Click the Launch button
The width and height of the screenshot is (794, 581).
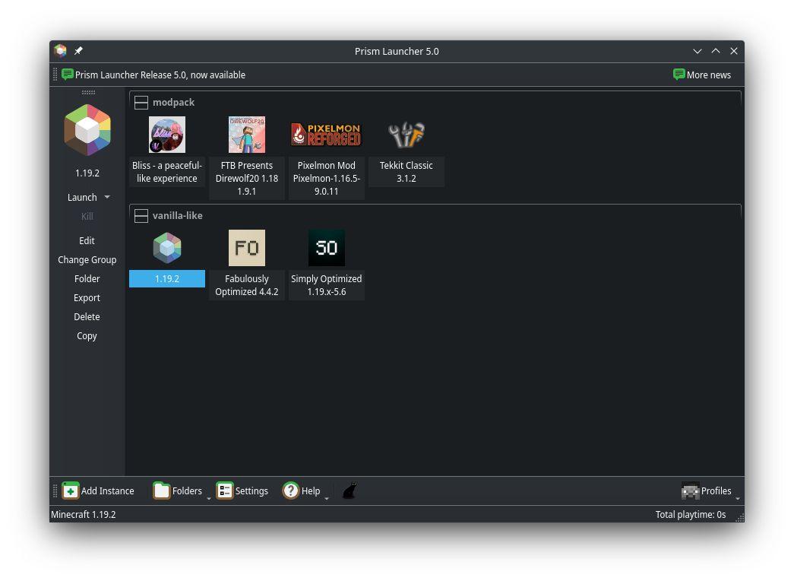coord(82,197)
